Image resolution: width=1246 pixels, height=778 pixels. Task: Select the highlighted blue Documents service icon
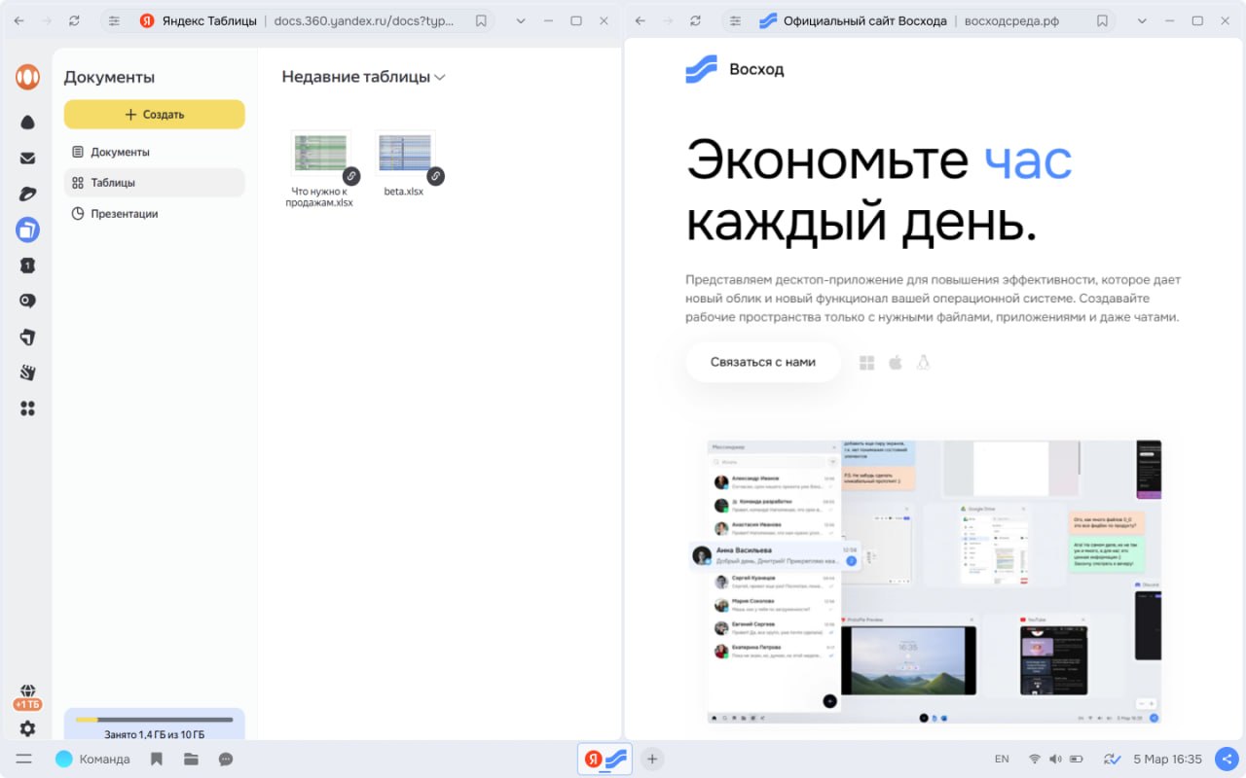click(27, 230)
